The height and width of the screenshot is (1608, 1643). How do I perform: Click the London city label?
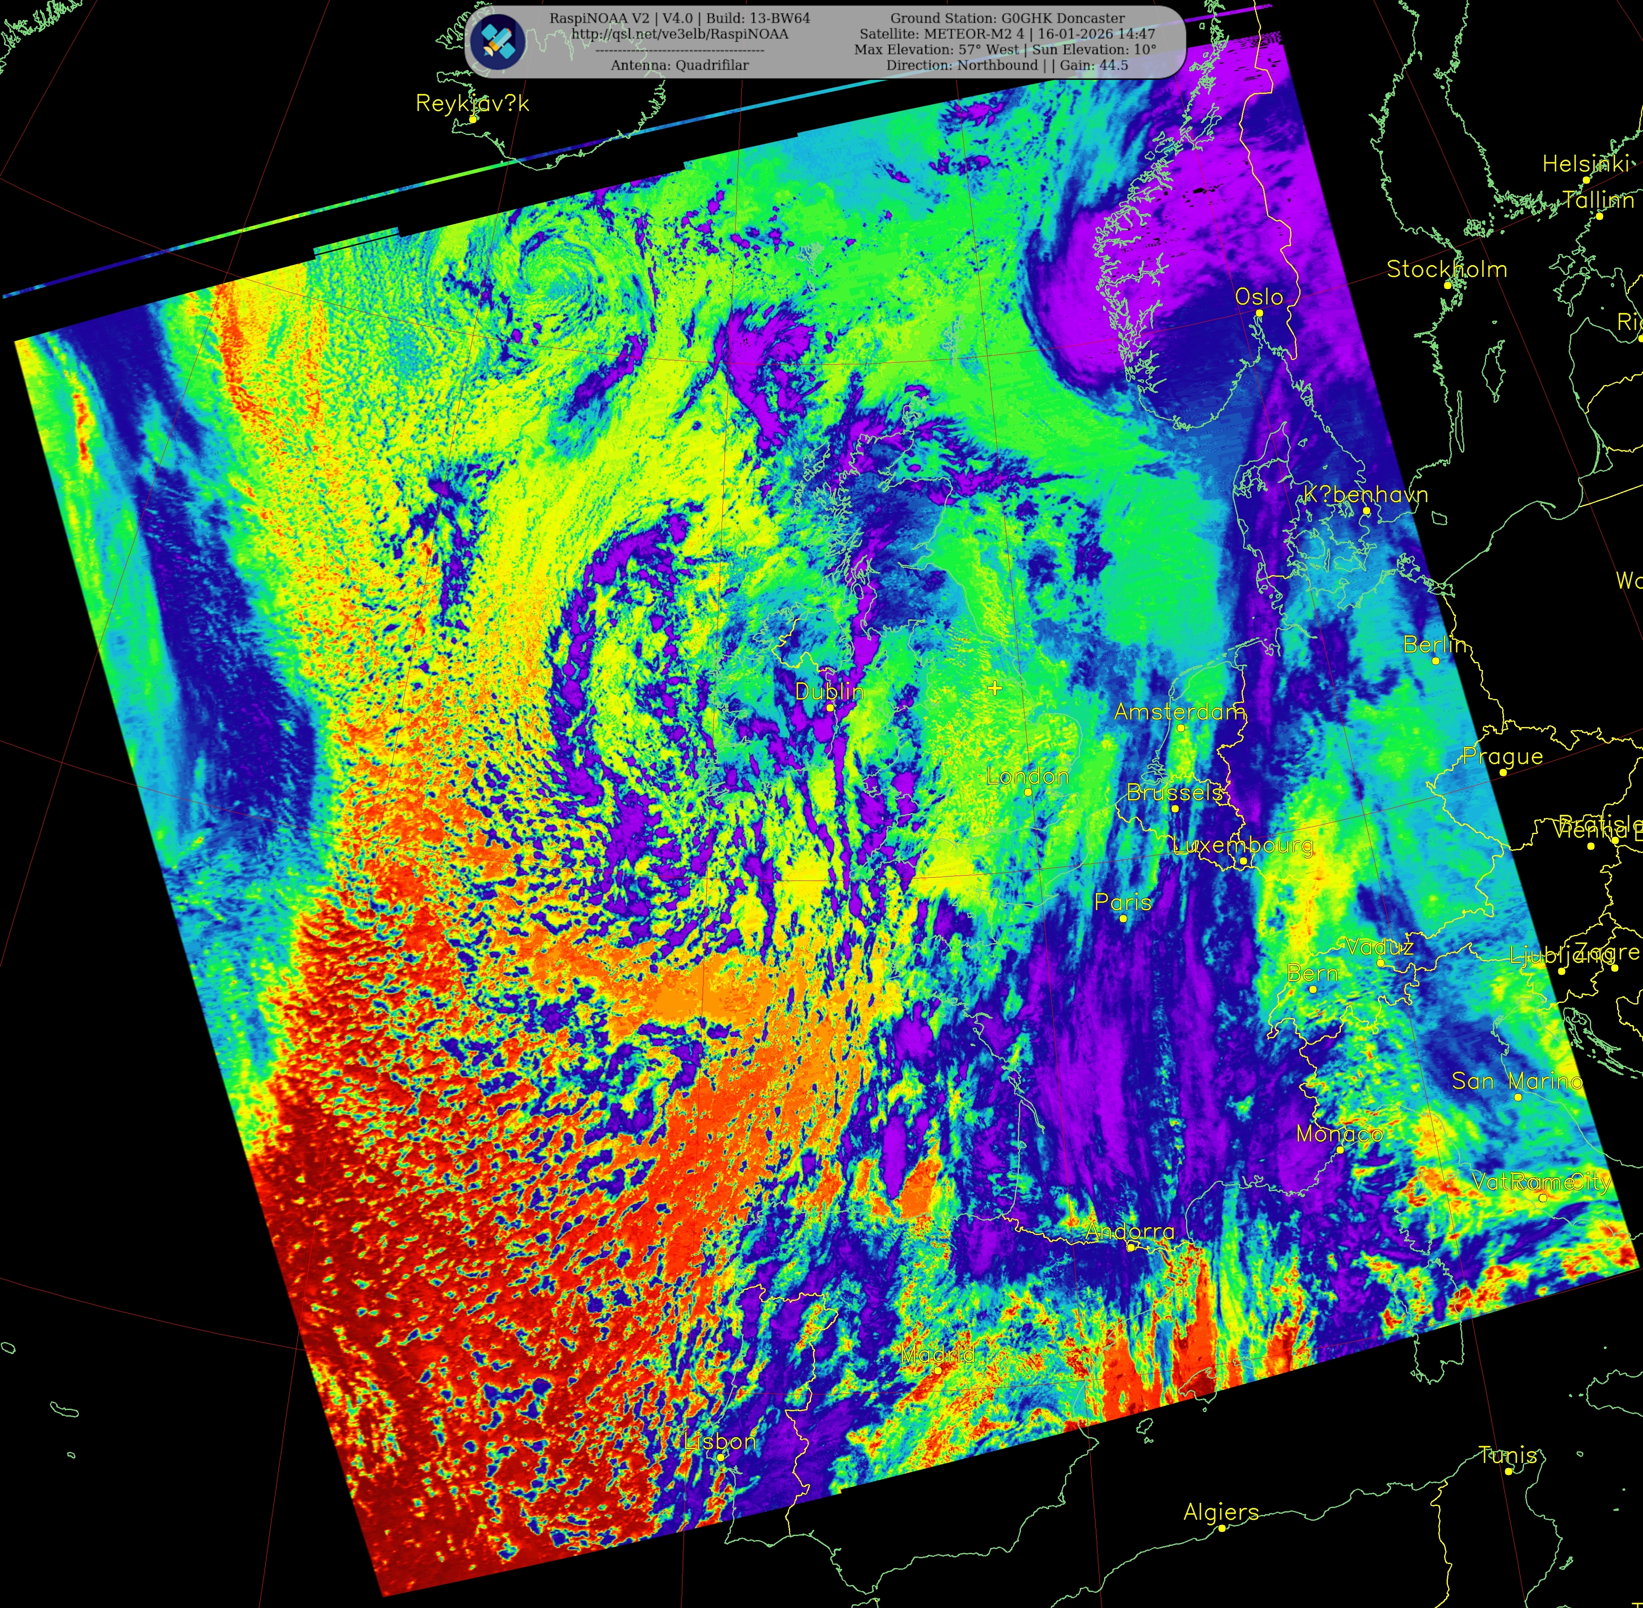[1027, 775]
